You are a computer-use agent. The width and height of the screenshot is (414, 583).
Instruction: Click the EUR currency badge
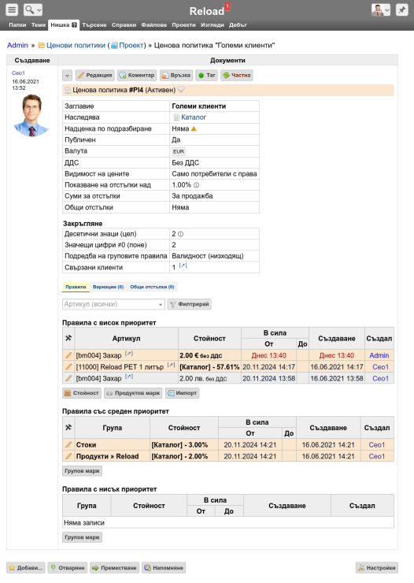[x=179, y=152]
